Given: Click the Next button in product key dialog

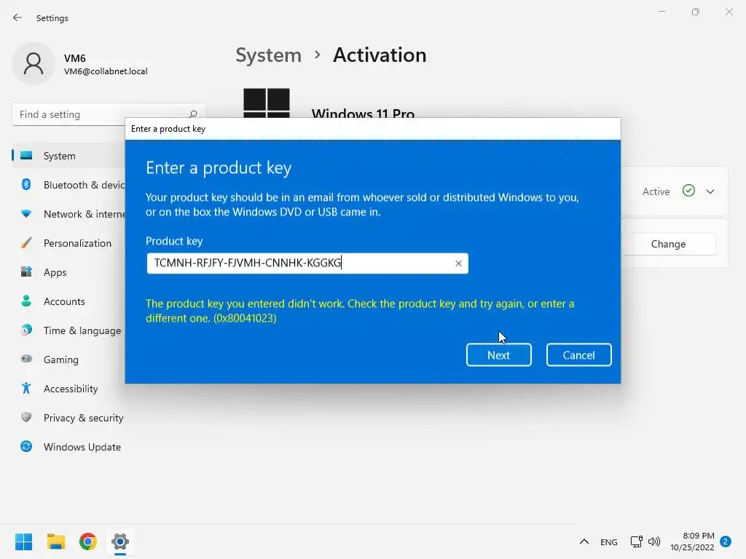Looking at the screenshot, I should [498, 355].
